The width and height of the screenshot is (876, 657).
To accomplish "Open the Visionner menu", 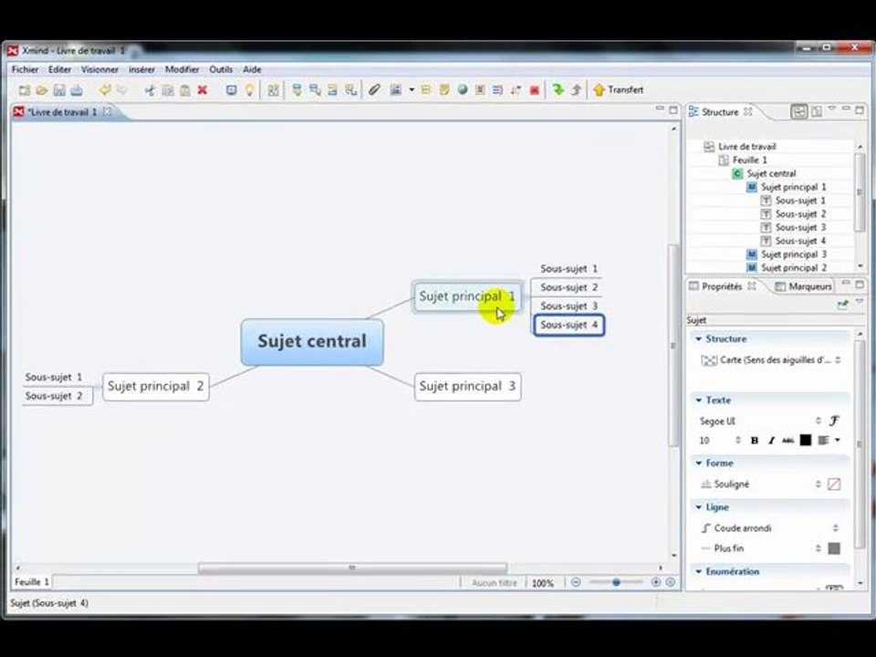I will click(99, 69).
